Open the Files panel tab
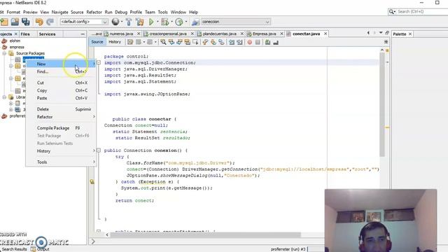The image size is (448, 252). 25,34
